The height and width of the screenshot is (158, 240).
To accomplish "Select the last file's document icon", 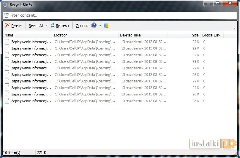I will pos(7,101).
